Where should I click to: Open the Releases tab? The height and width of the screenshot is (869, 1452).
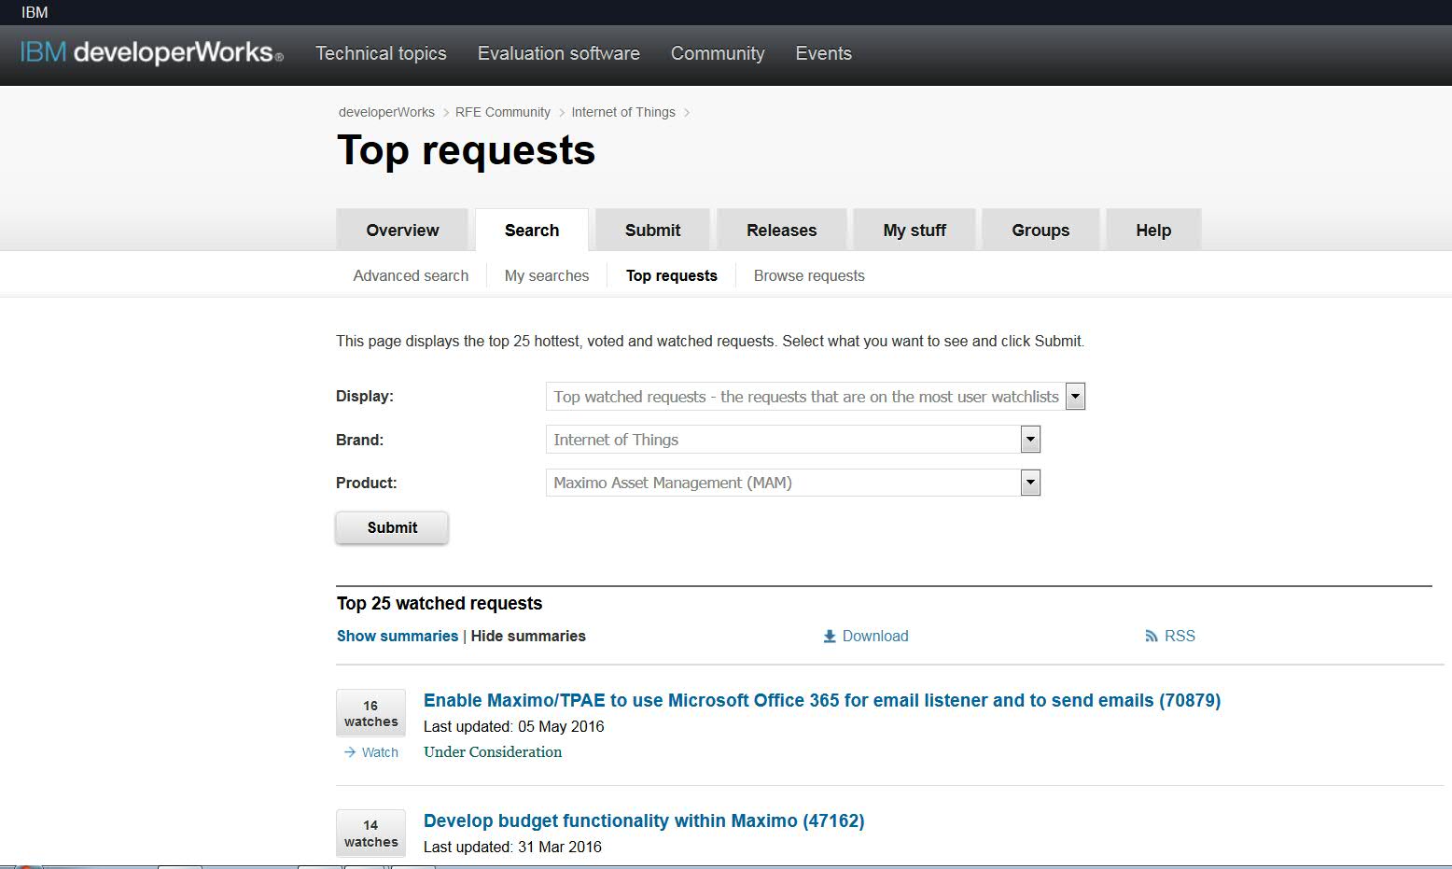click(782, 230)
